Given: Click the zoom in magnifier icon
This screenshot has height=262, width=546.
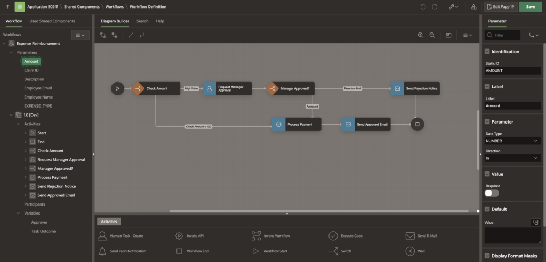Looking at the screenshot, I should [x=421, y=35].
